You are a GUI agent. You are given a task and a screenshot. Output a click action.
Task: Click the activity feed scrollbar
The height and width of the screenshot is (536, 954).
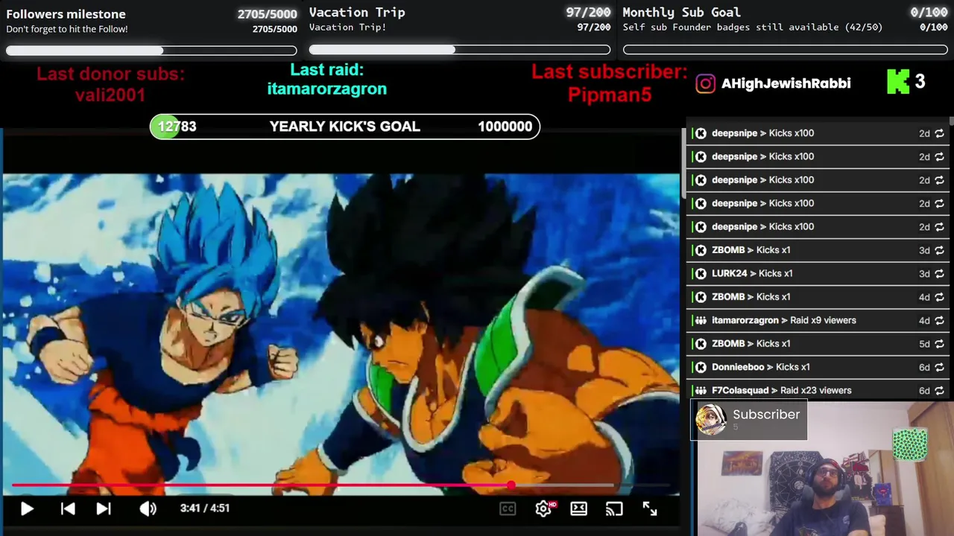(951, 121)
